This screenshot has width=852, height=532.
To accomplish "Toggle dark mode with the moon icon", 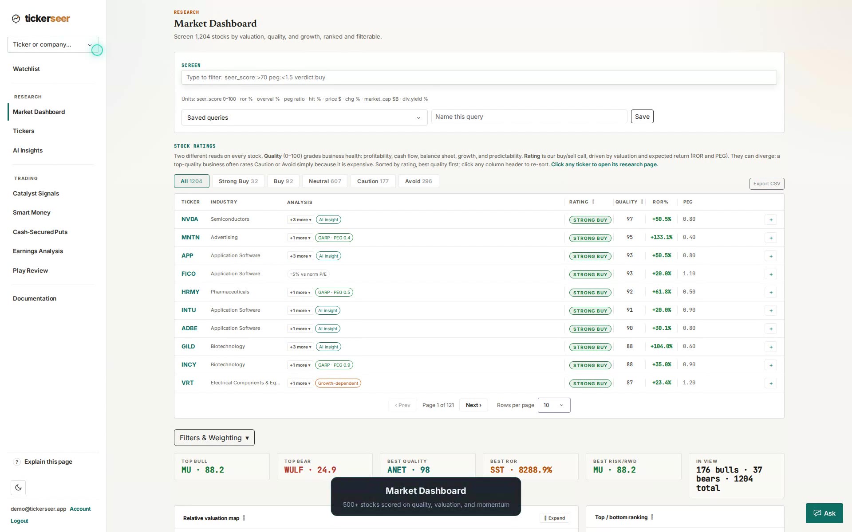I will coord(18,488).
